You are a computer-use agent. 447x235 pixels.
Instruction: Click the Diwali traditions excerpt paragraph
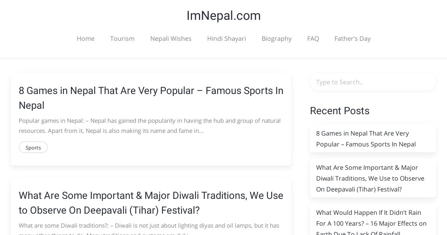pyautogui.click(x=149, y=230)
